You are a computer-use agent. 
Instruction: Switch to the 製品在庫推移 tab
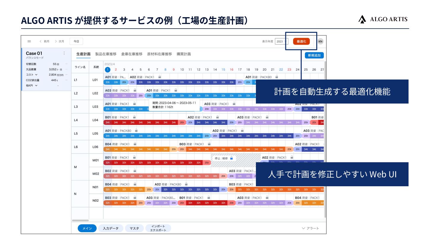pos(106,54)
